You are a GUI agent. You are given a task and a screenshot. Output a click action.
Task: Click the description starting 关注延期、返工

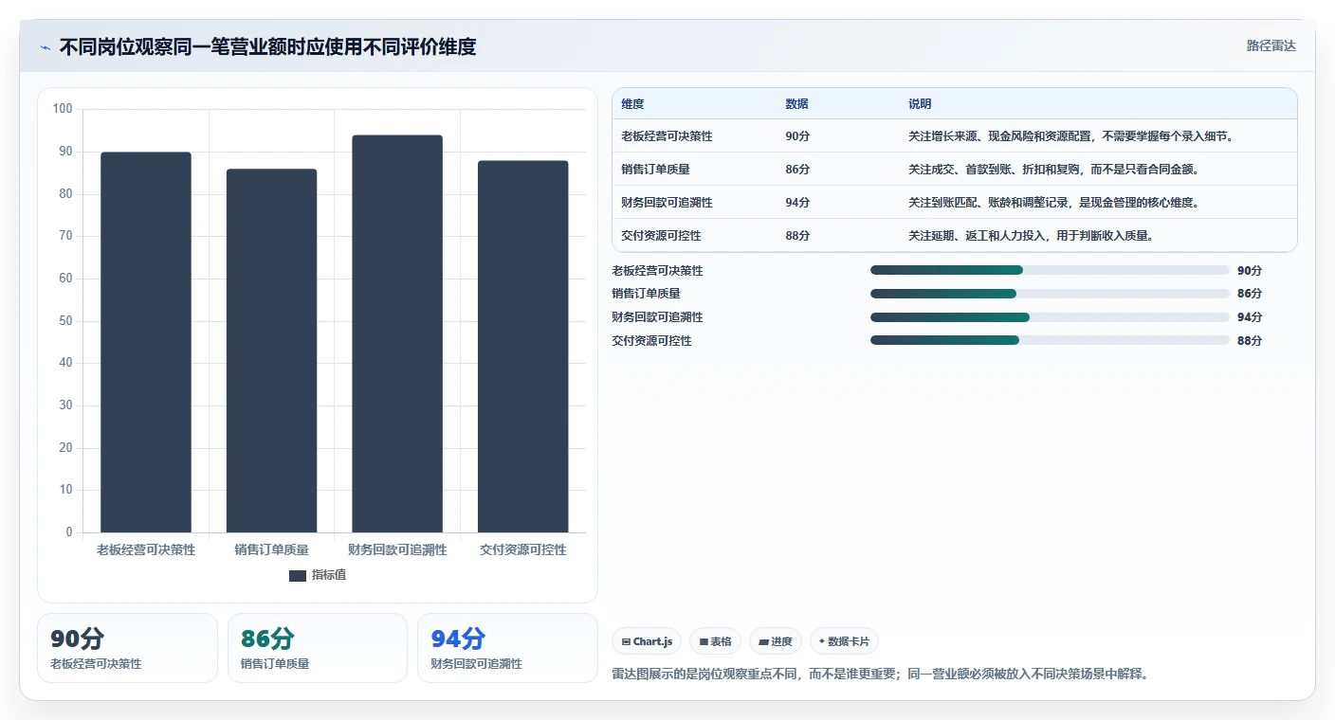[x=1031, y=236]
